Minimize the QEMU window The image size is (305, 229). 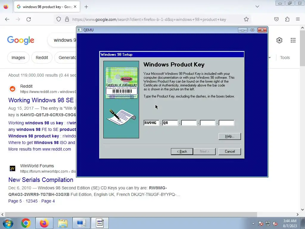click(x=242, y=30)
